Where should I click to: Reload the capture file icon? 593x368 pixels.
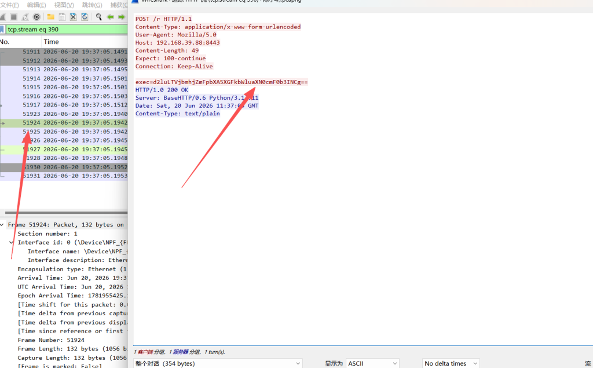[85, 17]
